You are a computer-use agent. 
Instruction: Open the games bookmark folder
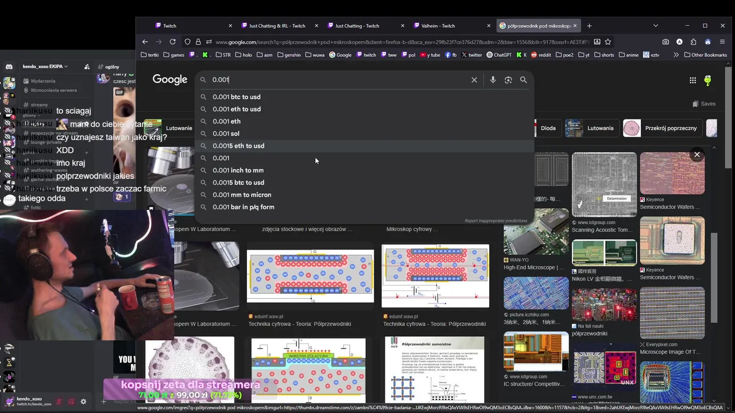[174, 55]
